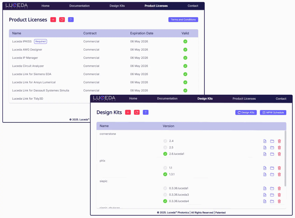Click the blue Design Kits reload button
This screenshot has height=218, width=295.
(x=246, y=113)
